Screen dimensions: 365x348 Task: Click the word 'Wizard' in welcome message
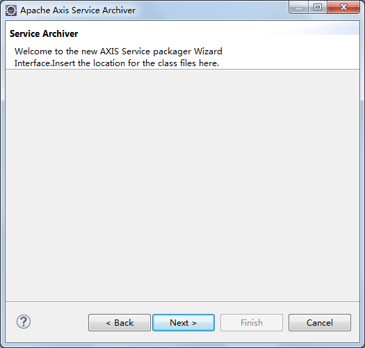208,52
